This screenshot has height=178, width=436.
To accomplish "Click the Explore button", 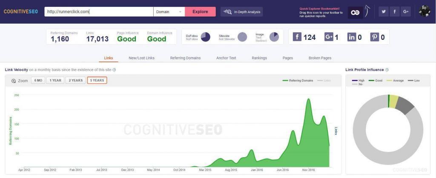I will pyautogui.click(x=200, y=11).
